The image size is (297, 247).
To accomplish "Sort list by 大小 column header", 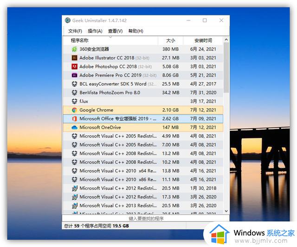I will coord(171,40).
